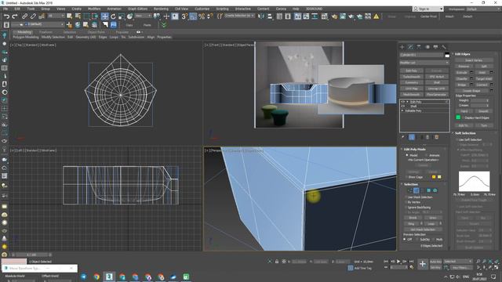Select Polygon sub-object level icon
The image size is (502, 282).
[429, 190]
